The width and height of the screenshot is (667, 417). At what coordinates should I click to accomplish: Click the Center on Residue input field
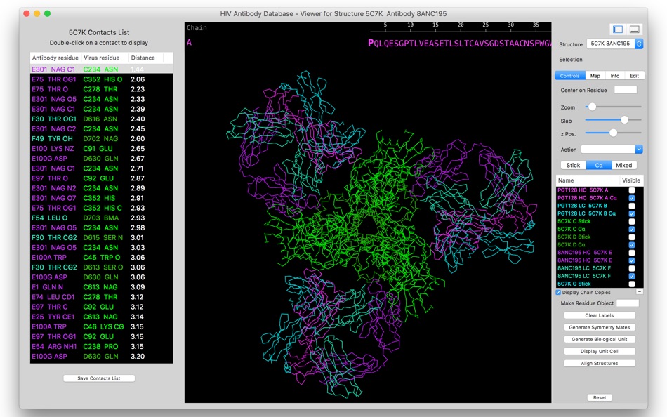[625, 91]
